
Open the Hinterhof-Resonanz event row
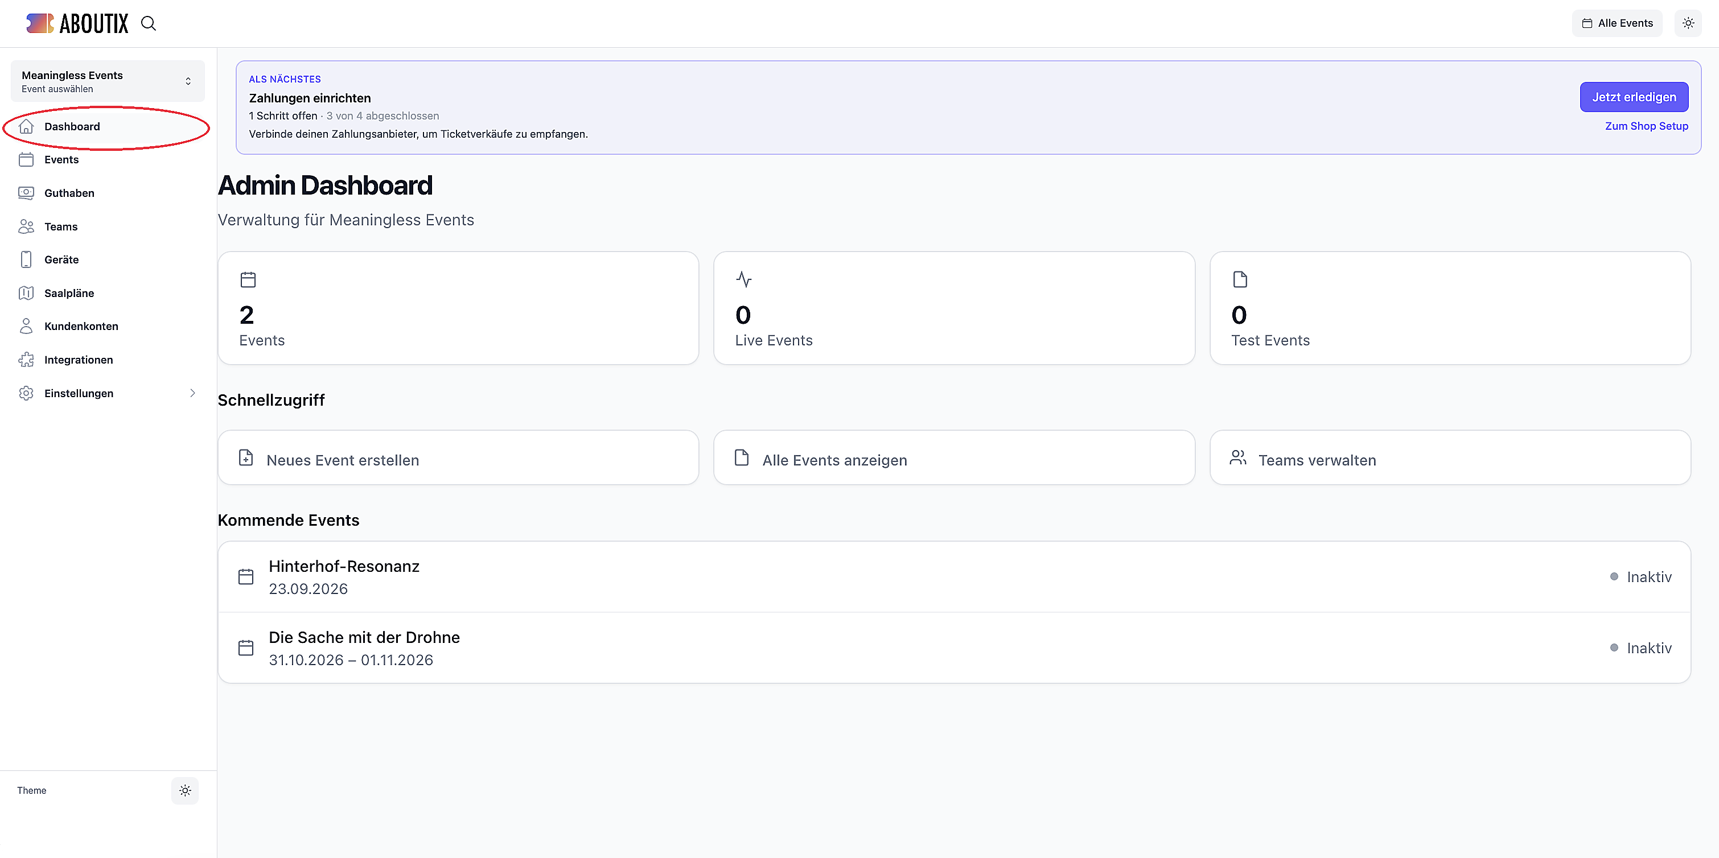954,577
